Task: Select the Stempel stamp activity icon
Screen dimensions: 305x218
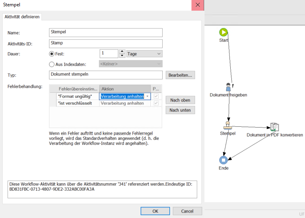Action: coord(227,125)
